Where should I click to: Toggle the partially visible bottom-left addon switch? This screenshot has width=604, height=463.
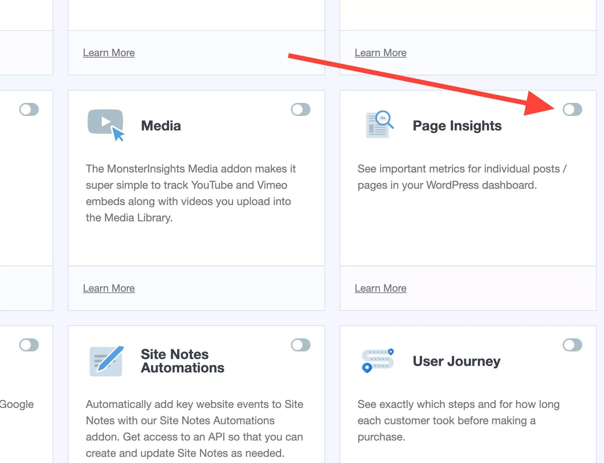(x=29, y=345)
